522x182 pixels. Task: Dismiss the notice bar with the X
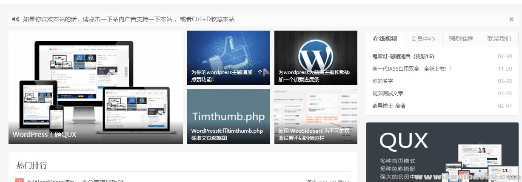coord(511,19)
